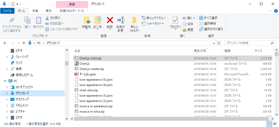Image resolution: width=279 pixels, height=127 pixels.
Task: Switch to details view layout icon
Action: 269,124
